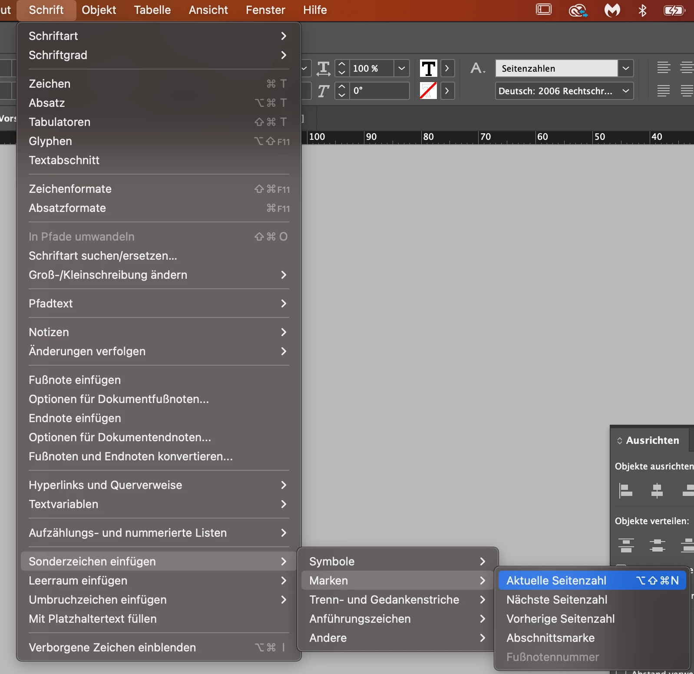
Task: Align horizontal centers in Ausrichten panel
Action: click(657, 491)
